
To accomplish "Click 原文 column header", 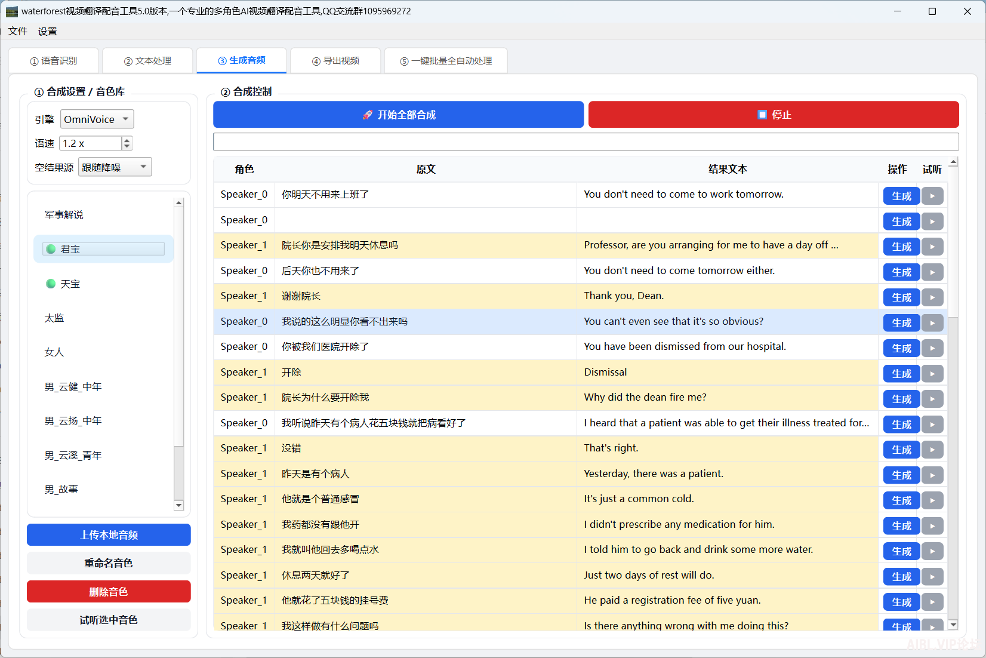I will pyautogui.click(x=426, y=170).
